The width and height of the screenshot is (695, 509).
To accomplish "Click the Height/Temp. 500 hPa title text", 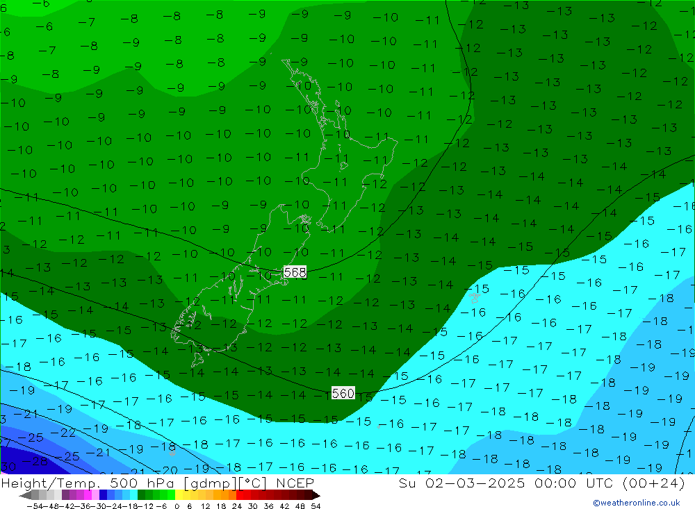I will click(x=88, y=483).
